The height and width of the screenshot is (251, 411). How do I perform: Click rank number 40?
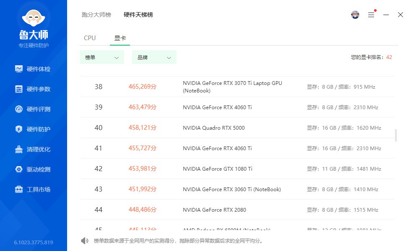click(98, 128)
